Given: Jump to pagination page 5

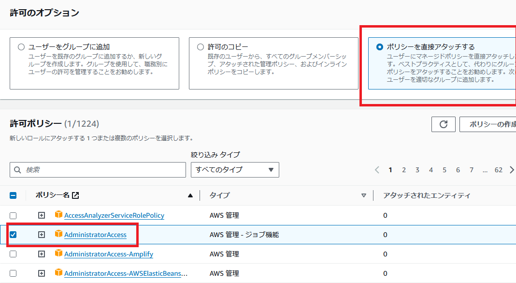Looking at the screenshot, I should (444, 170).
